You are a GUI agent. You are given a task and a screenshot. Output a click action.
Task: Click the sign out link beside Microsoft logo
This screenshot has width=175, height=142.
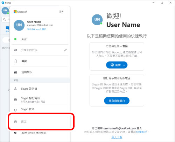61,12
